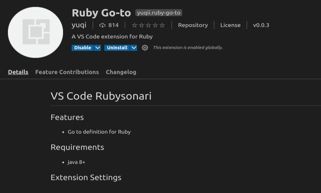Expand the Disable button dropdown arrow
Screen dimensions: 321x193
[x=98, y=48]
